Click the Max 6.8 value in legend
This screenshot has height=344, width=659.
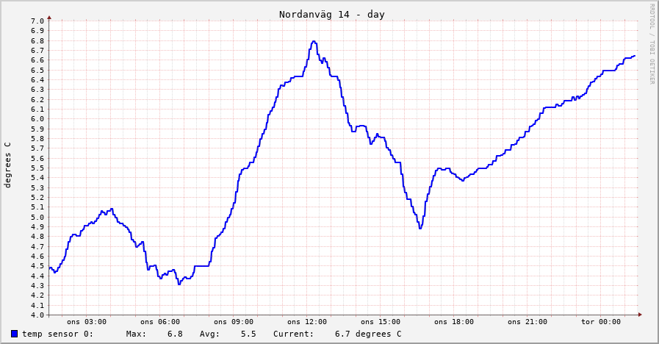175,334
